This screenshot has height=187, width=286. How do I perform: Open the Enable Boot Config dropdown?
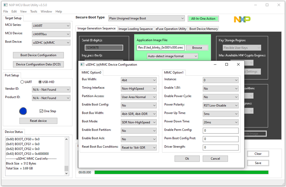[x=139, y=105]
